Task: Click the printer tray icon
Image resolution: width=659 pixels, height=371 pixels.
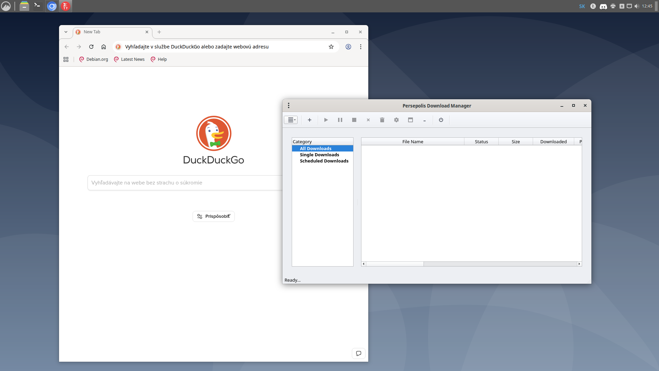Action: (613, 6)
